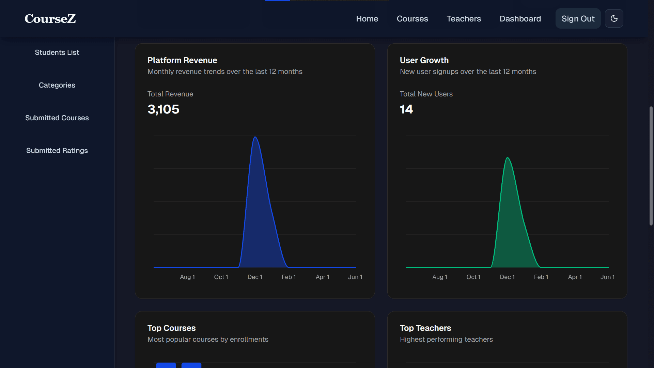The height and width of the screenshot is (368, 654).
Task: Select Categories in the sidebar
Action: pos(57,85)
